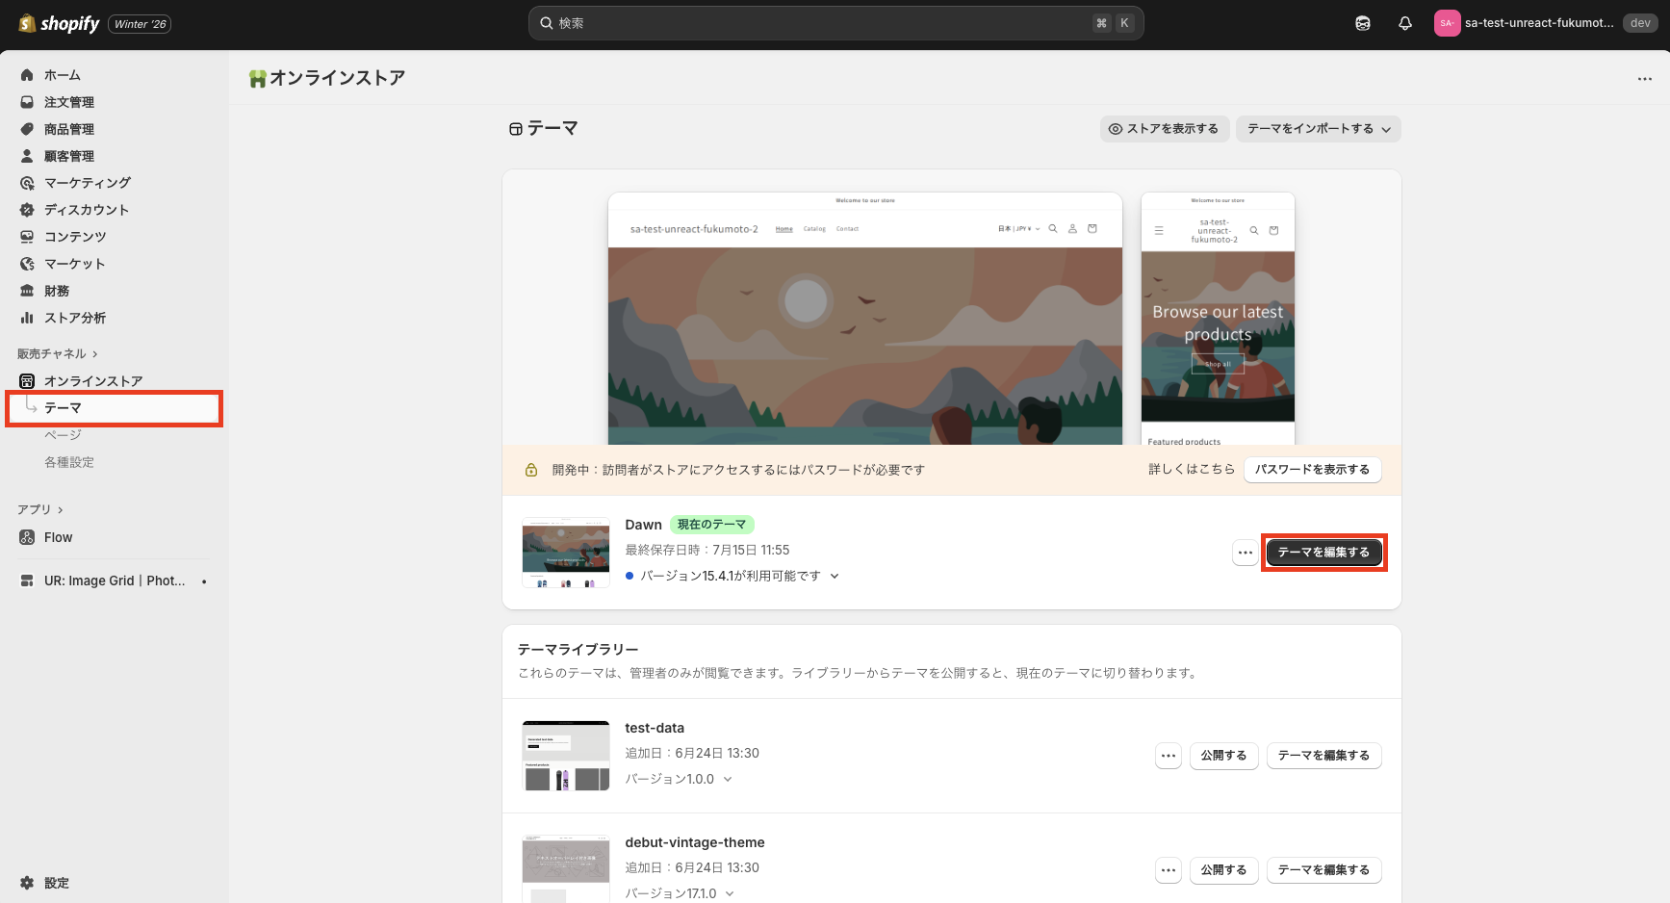
Task: Expand the 販売チャネル section
Action: 59,353
